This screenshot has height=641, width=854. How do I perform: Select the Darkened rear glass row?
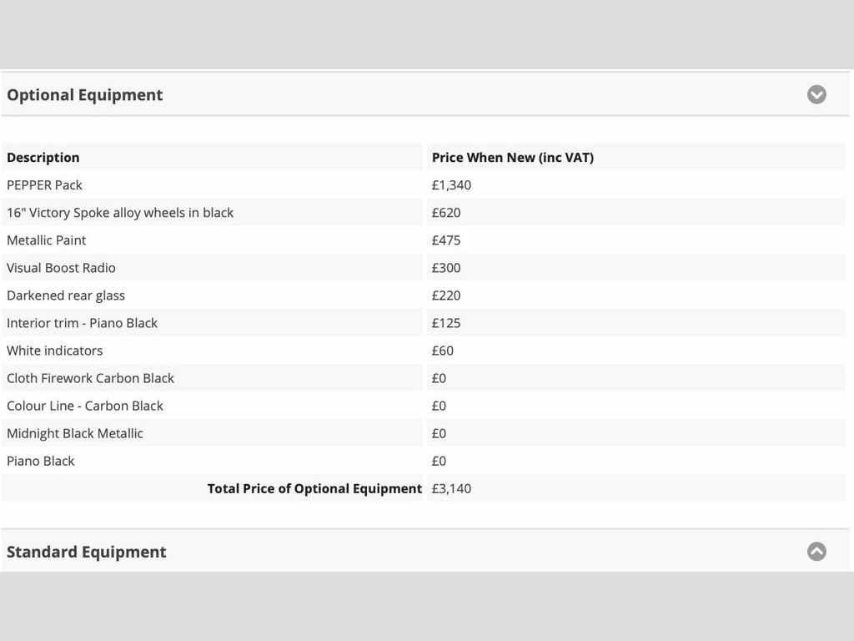pyautogui.click(x=423, y=295)
